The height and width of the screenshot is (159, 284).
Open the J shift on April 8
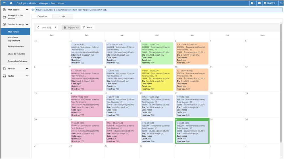point(122,80)
